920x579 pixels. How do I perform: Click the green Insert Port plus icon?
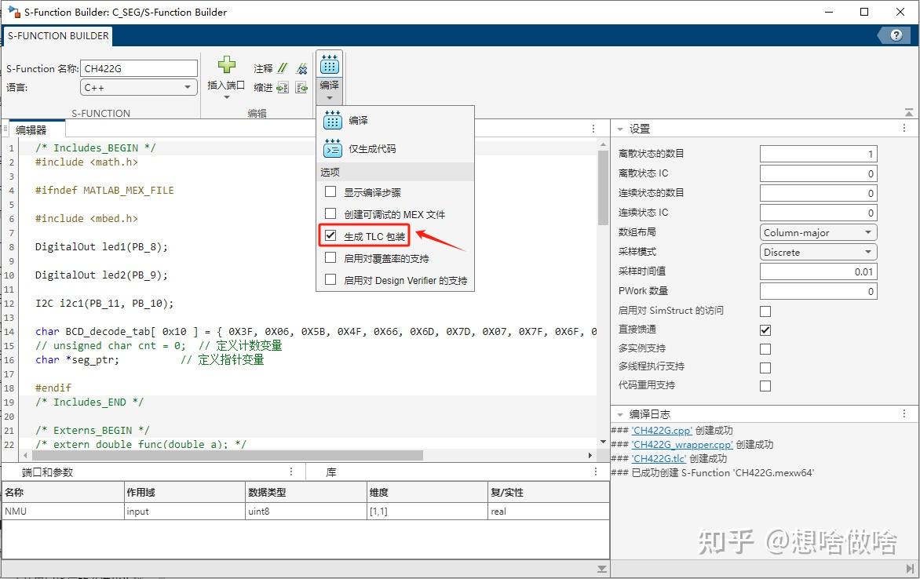click(226, 65)
